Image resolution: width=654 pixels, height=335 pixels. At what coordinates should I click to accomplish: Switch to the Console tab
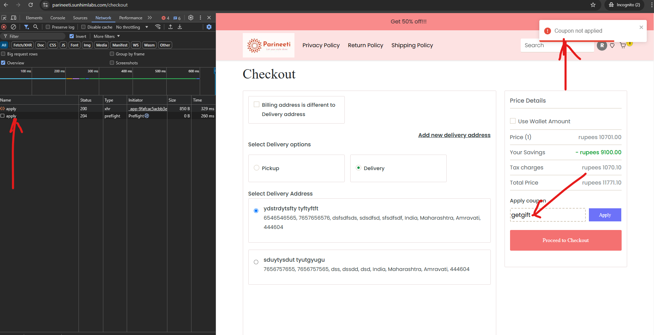(x=58, y=18)
